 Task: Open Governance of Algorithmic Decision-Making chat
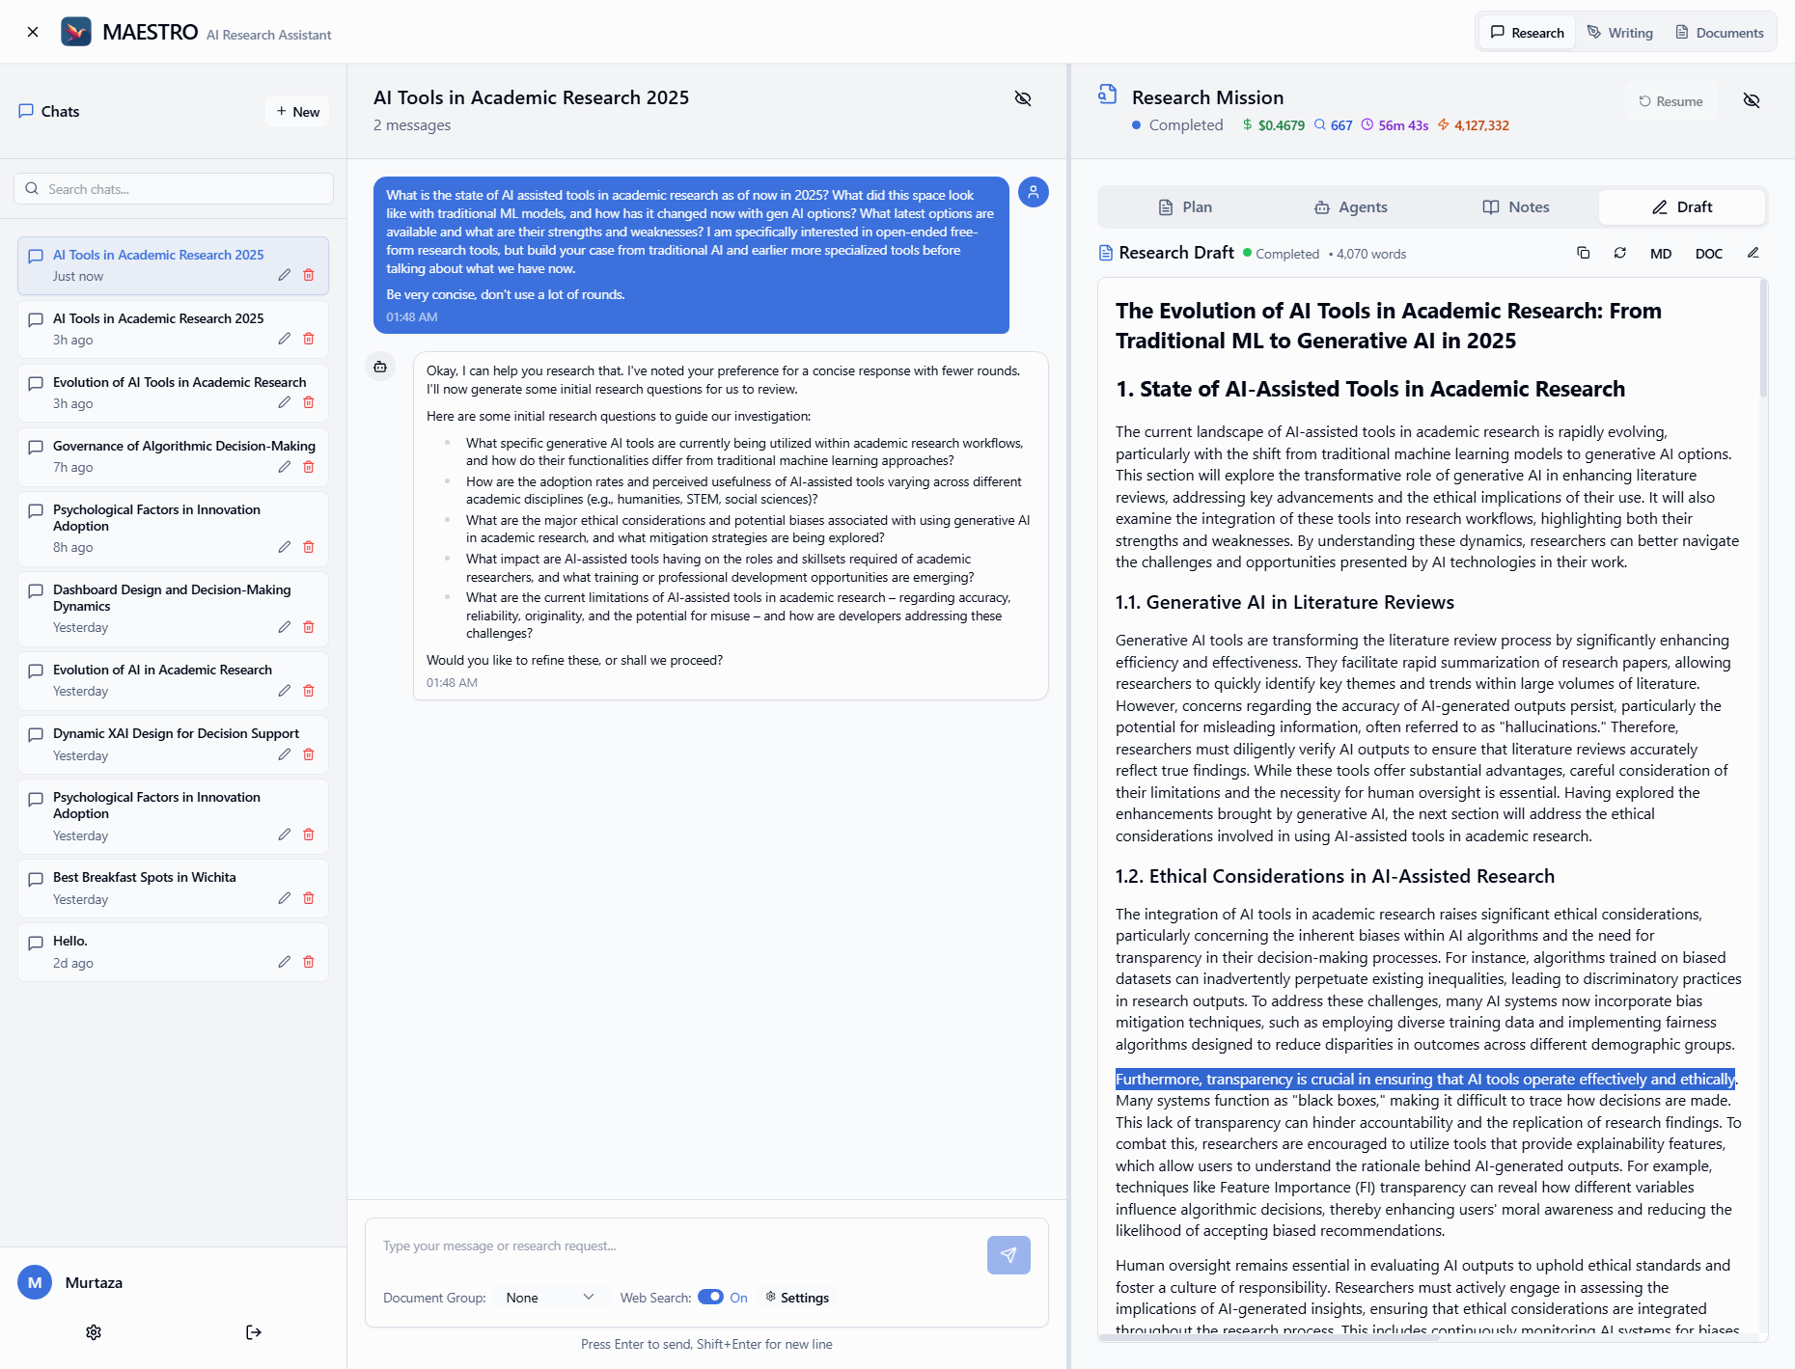tap(173, 457)
